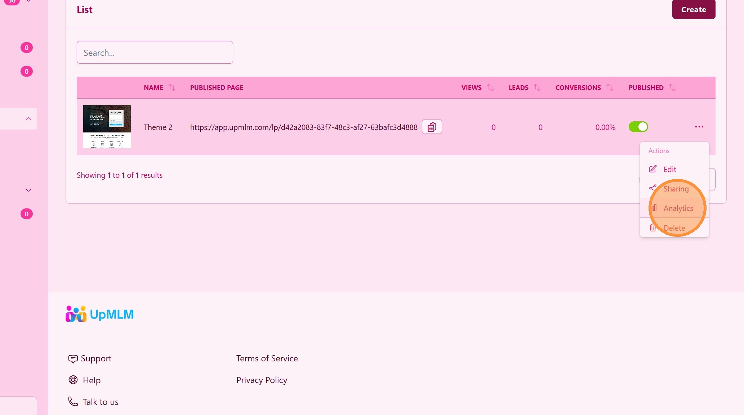Open Analytics from the Actions menu

(678, 208)
